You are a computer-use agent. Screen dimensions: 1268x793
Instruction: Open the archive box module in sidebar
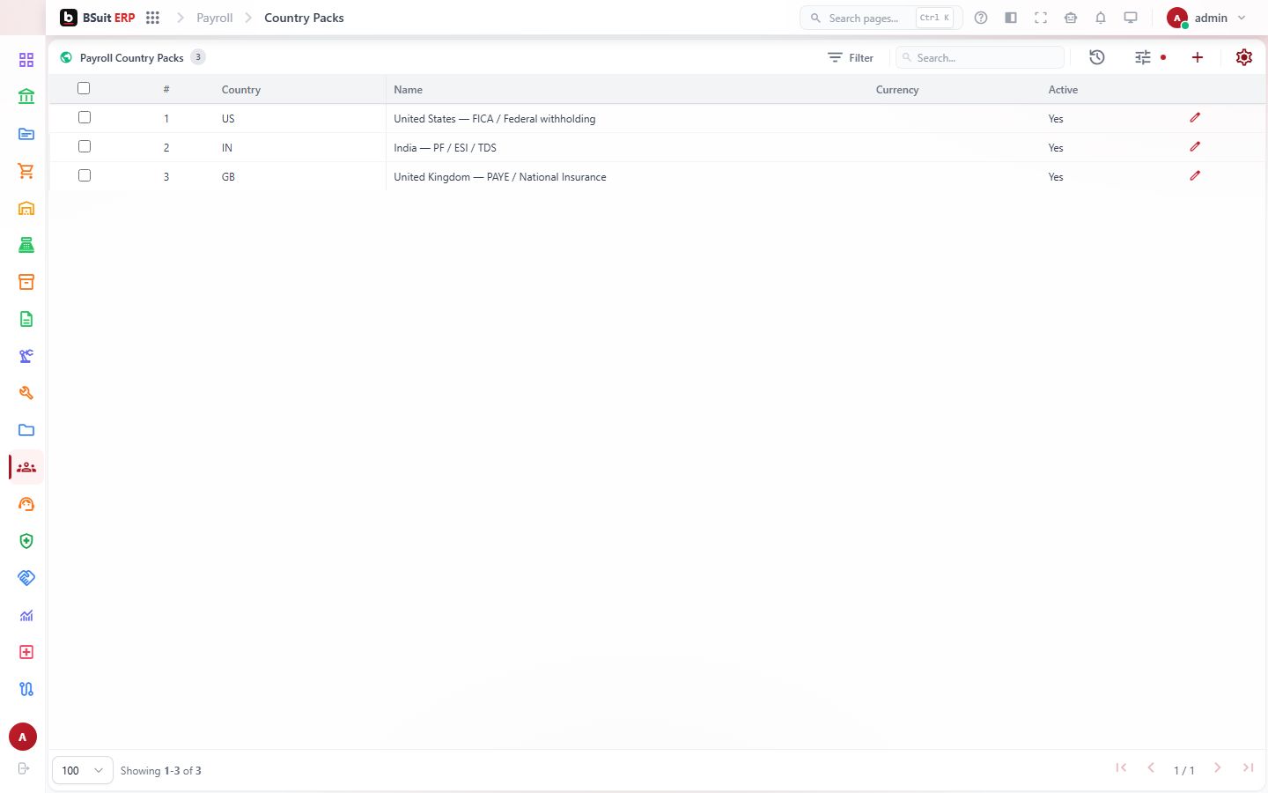tap(26, 282)
